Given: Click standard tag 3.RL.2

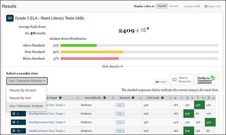Looking at the screenshot, I should [120, 105].
